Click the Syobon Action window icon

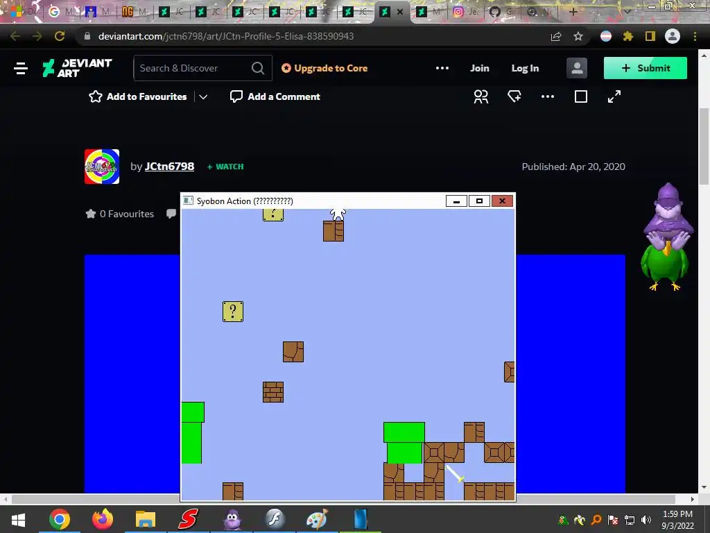point(188,201)
